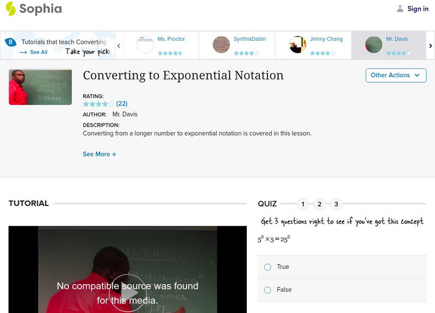Image resolution: width=435 pixels, height=313 pixels.
Task: Switch to quiz question 3
Action: coord(336,205)
